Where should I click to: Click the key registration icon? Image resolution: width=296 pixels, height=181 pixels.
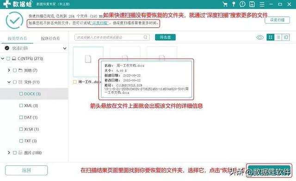(234, 4)
